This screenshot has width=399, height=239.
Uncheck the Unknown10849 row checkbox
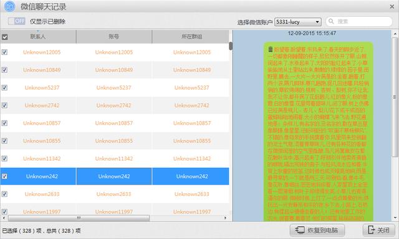4,70
